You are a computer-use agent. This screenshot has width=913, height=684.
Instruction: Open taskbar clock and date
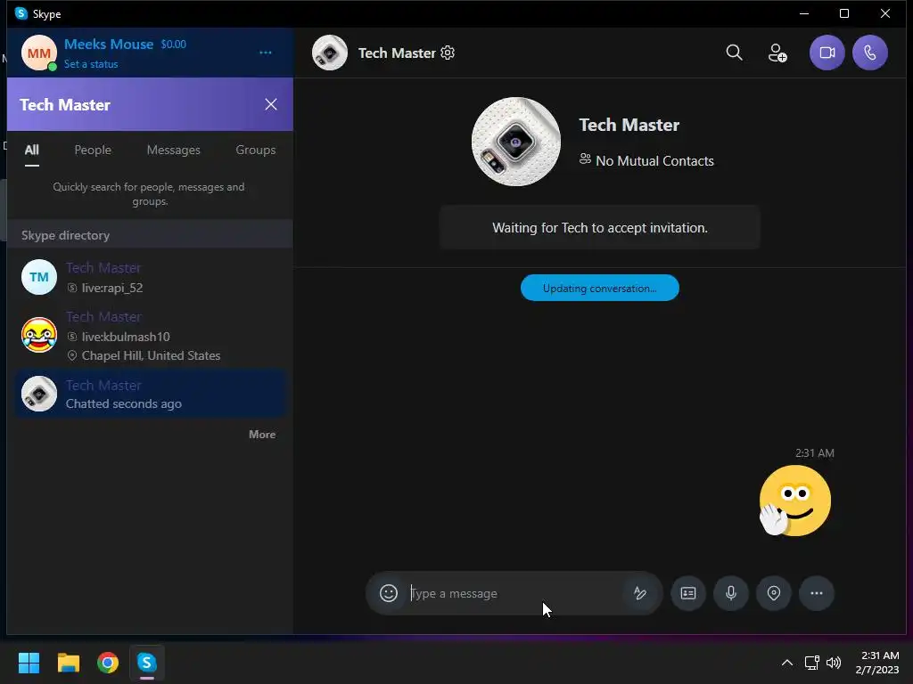tap(877, 663)
